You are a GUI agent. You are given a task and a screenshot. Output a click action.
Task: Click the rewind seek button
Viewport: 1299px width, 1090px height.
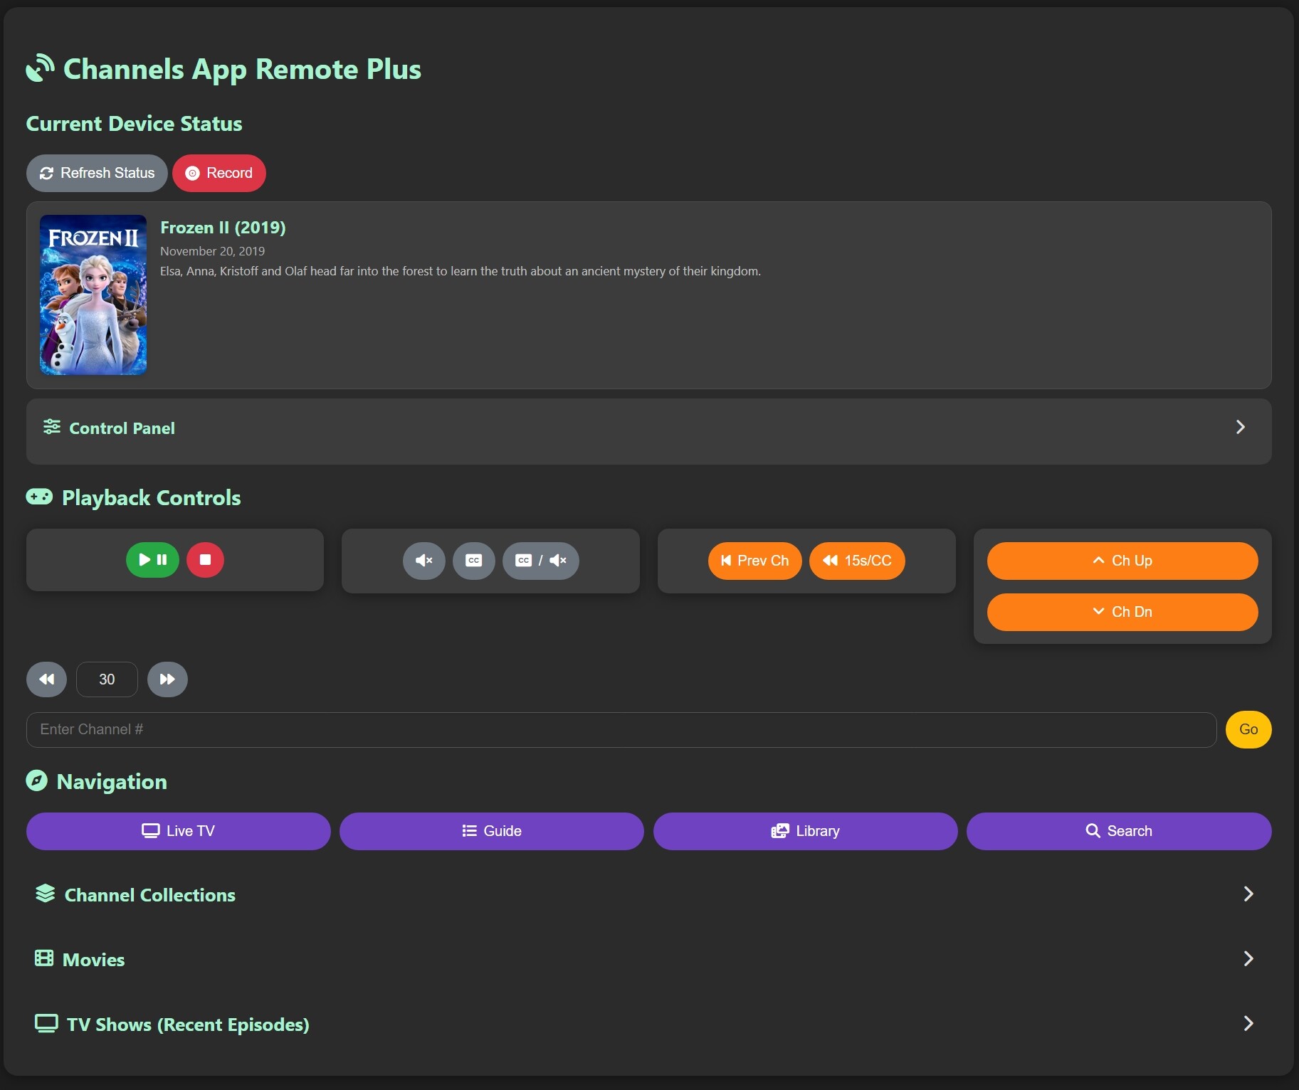46,679
